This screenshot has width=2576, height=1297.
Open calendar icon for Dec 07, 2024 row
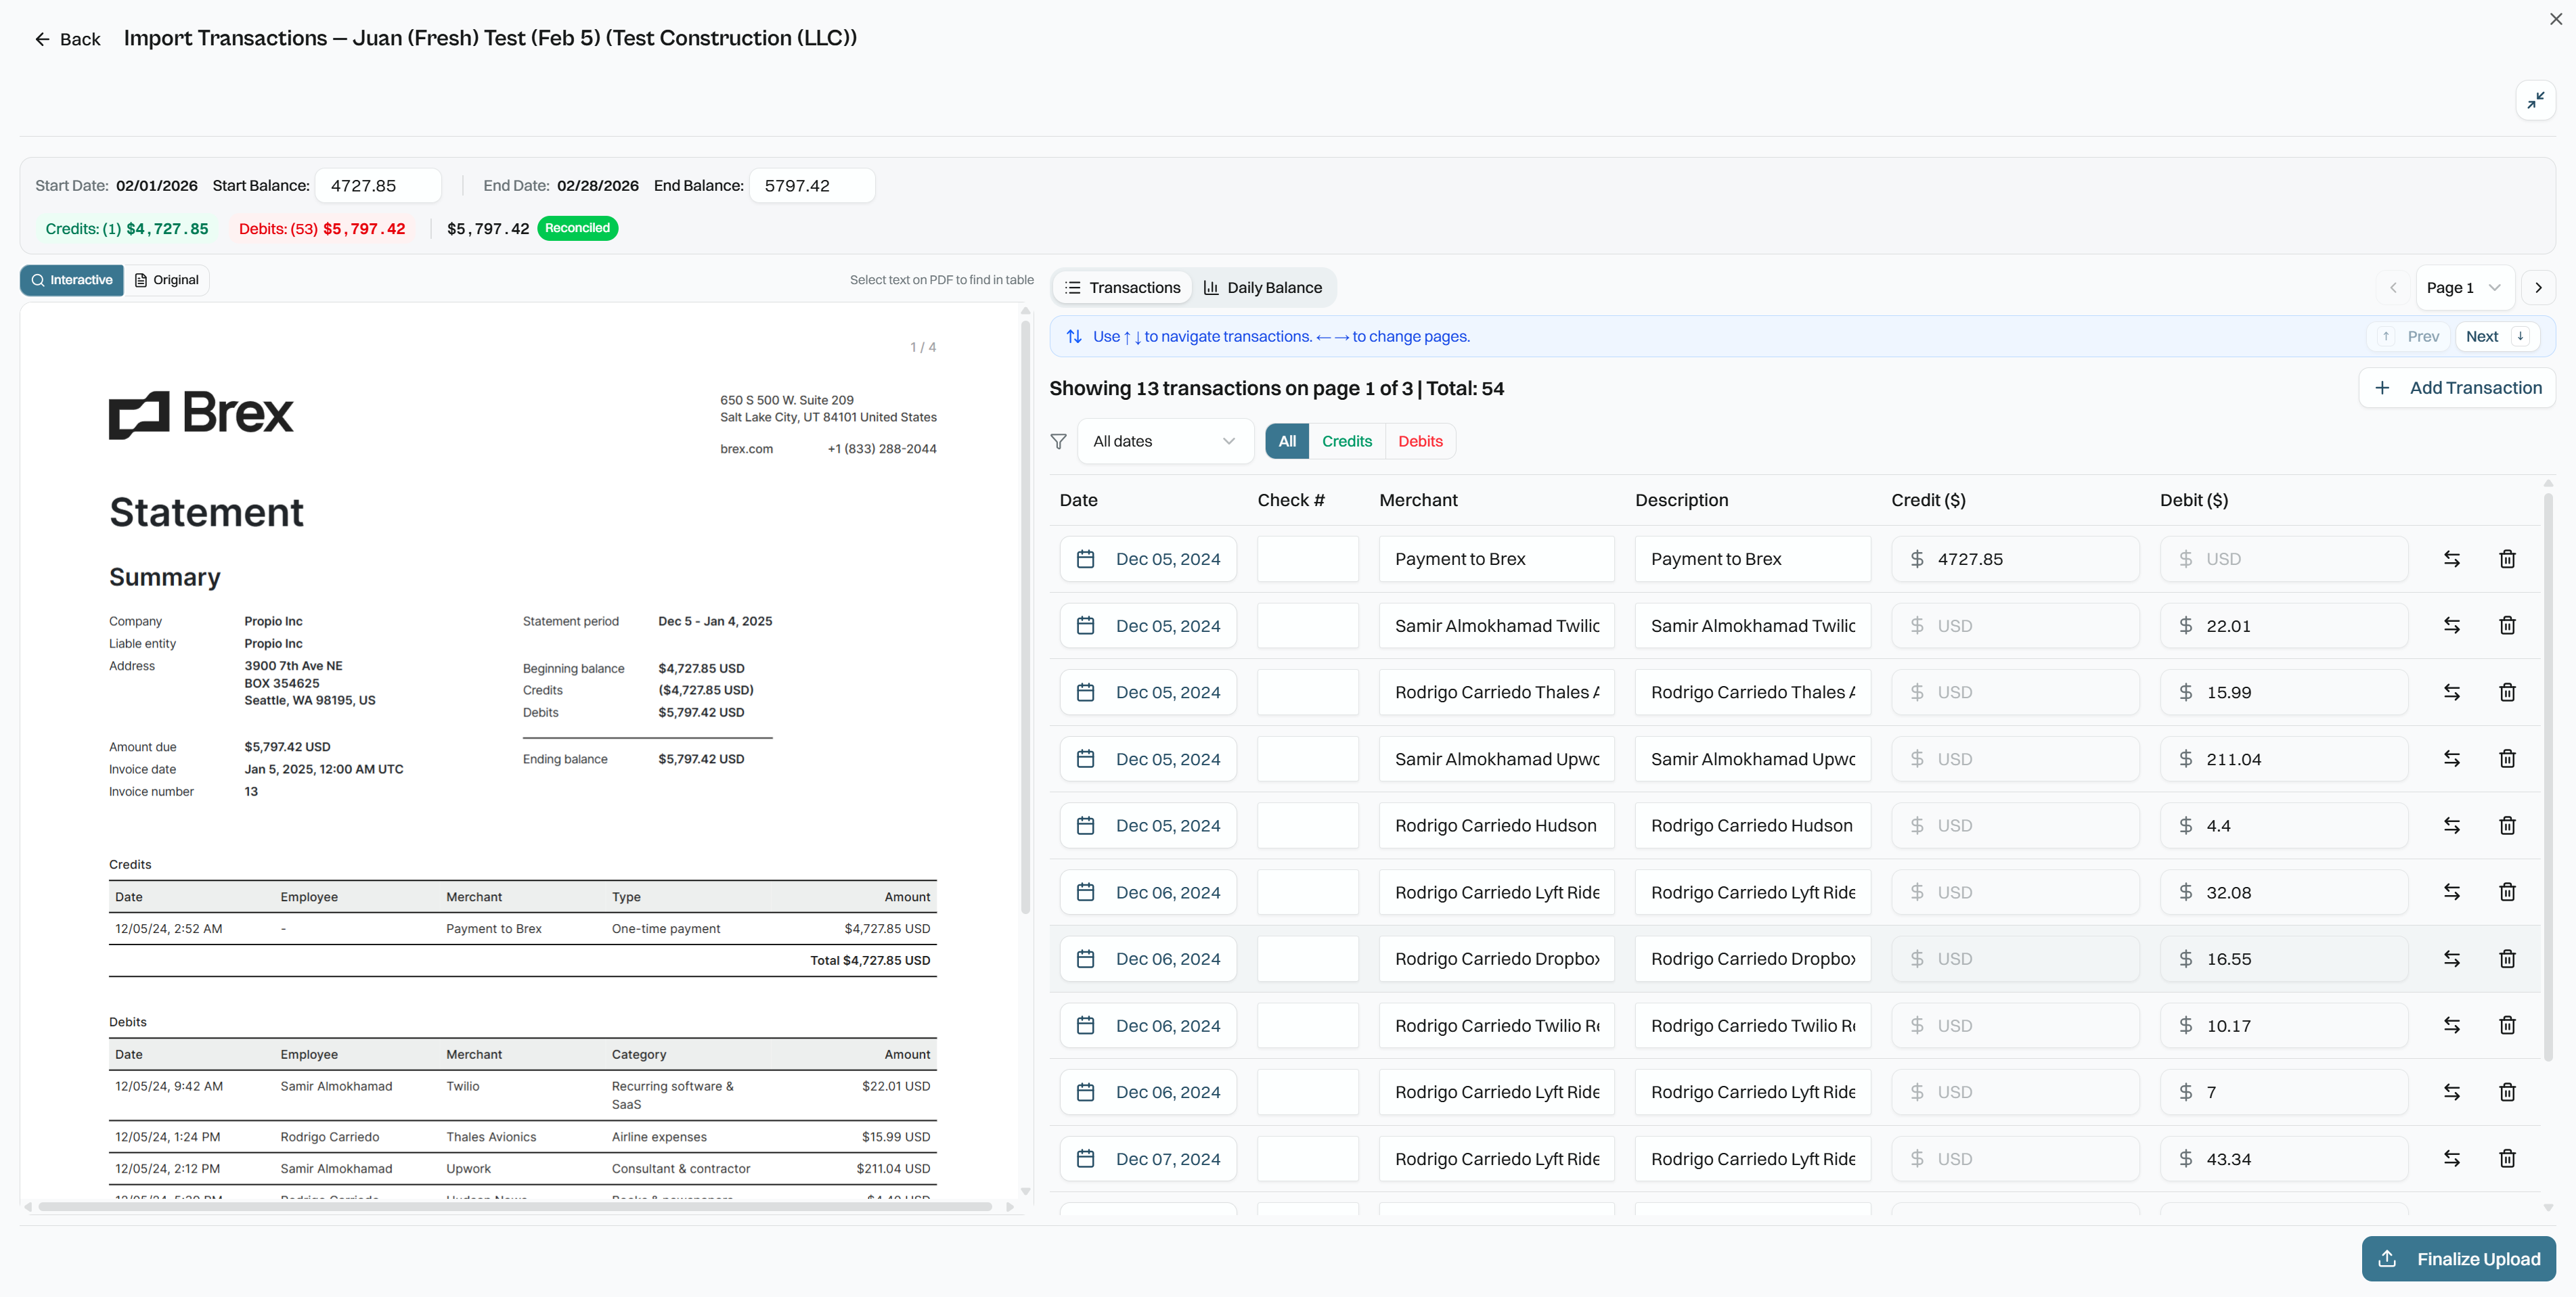[x=1085, y=1159]
